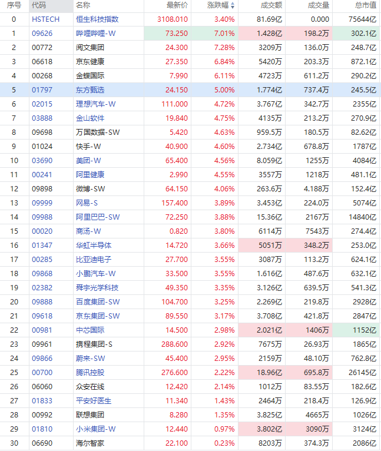Open 蔚来-SW stock link
Screen dimensions: 381x451
pyautogui.click(x=90, y=358)
